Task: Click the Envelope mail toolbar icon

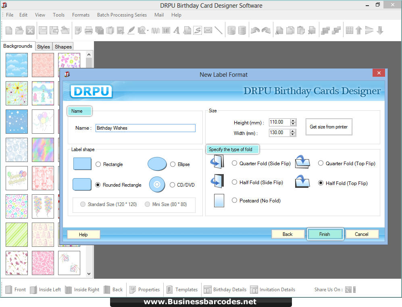Action: (208, 31)
